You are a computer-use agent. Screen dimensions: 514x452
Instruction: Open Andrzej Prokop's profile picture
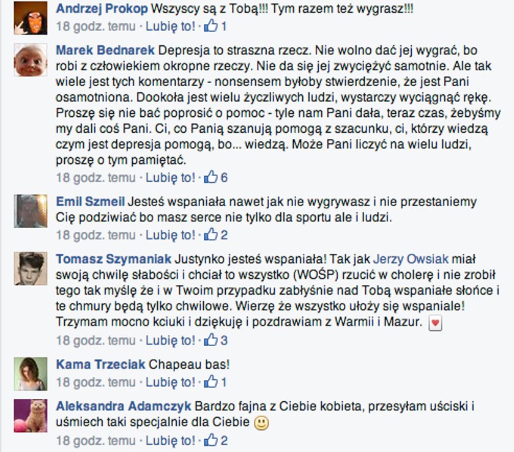(31, 18)
